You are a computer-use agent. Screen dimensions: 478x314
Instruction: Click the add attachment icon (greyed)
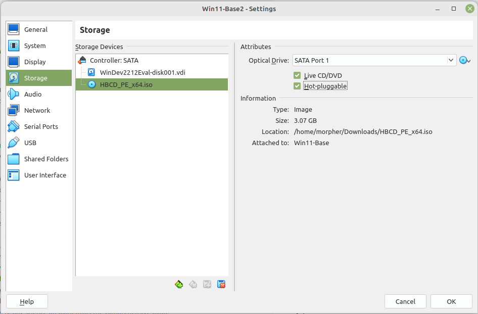click(x=207, y=285)
